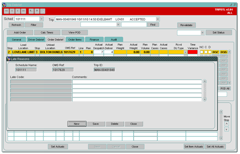240x154 pixels.
Task: Click the lower panel scrollbar down arrow
Action: 221,138
